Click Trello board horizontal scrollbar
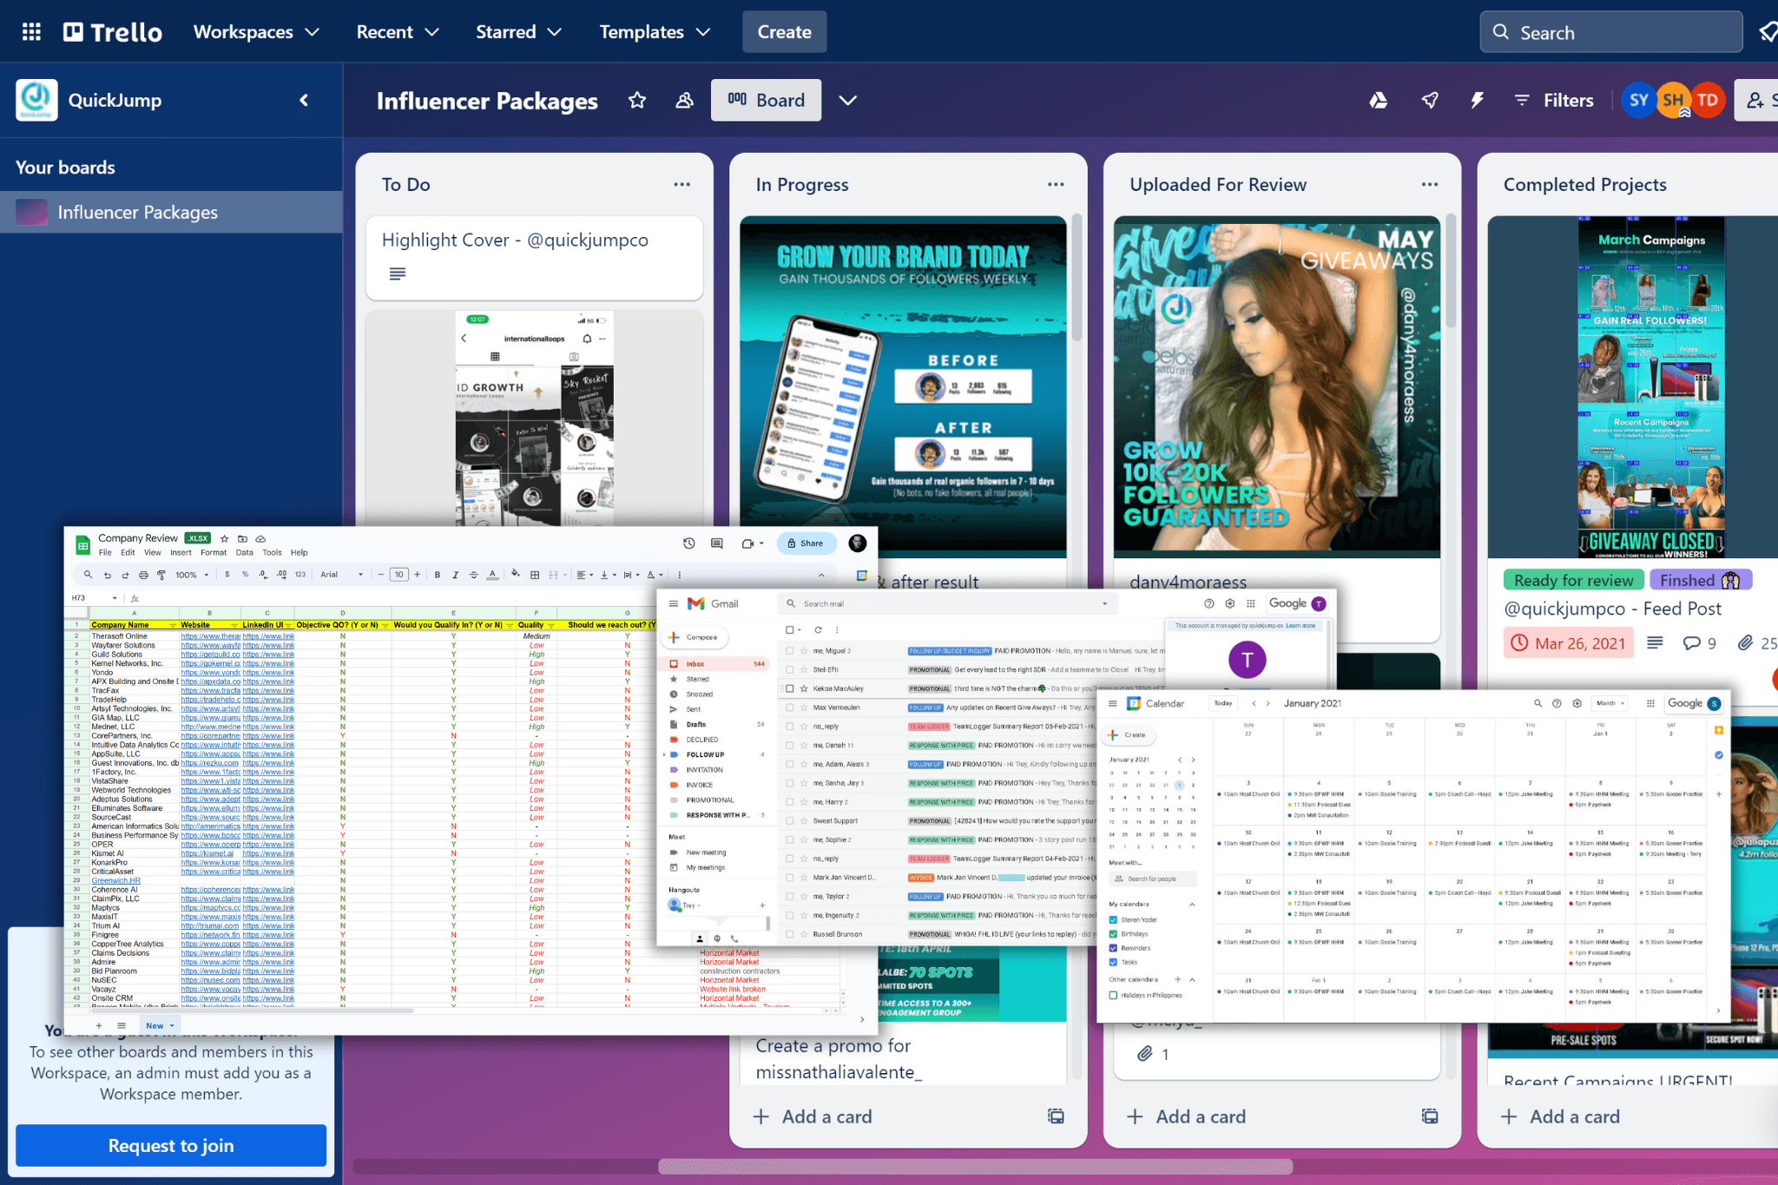 pos(975,1166)
